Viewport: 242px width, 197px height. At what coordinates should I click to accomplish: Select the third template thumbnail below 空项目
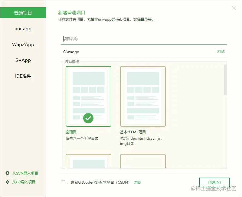coord(88,161)
